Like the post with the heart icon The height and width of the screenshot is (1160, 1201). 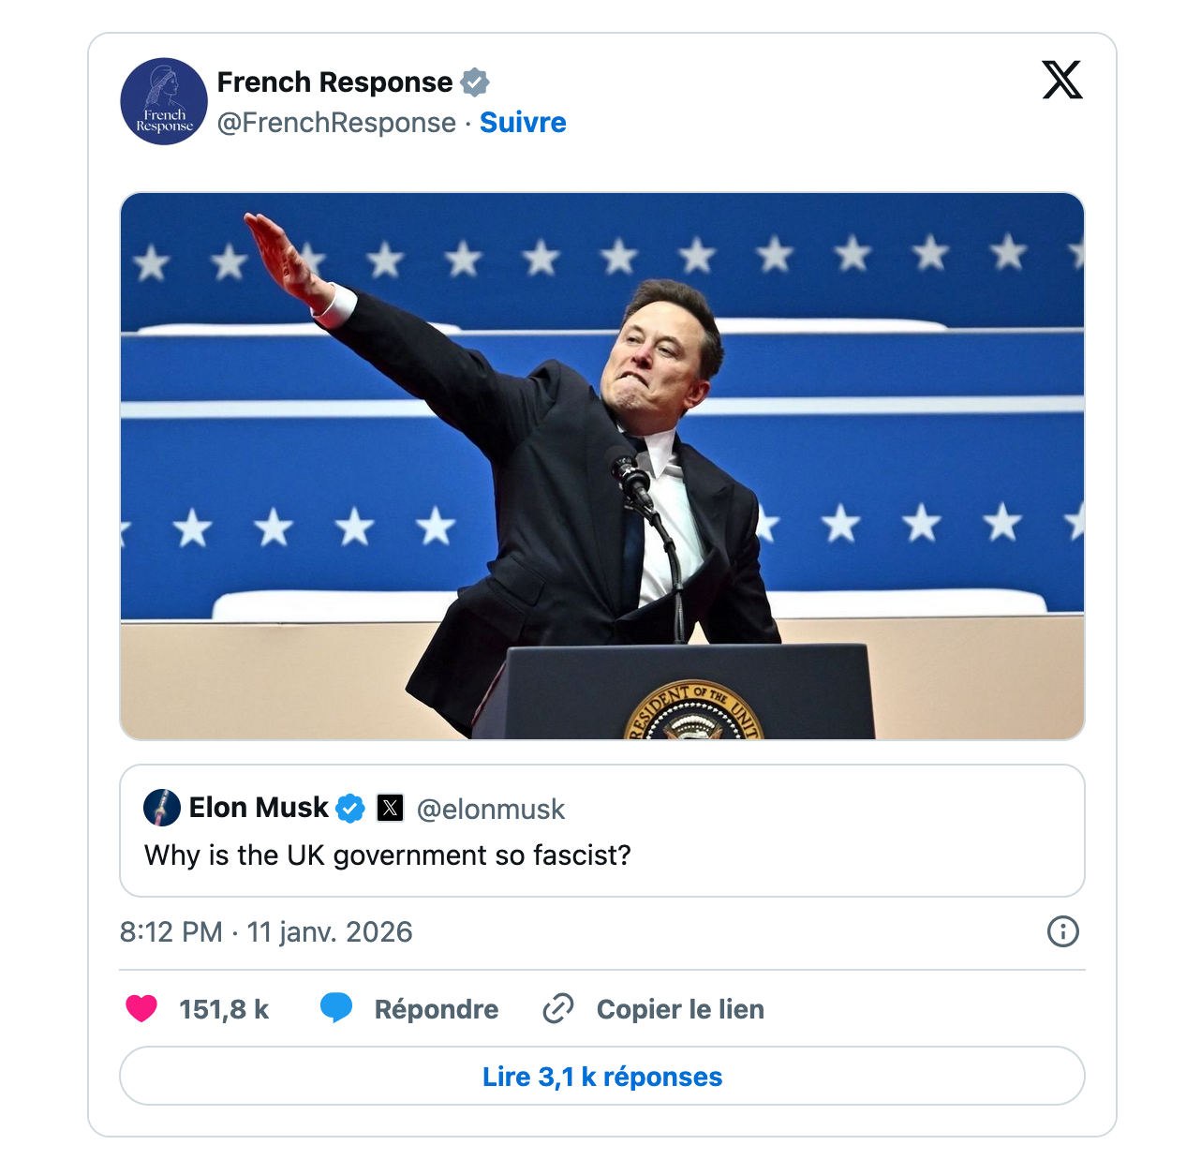point(141,1008)
